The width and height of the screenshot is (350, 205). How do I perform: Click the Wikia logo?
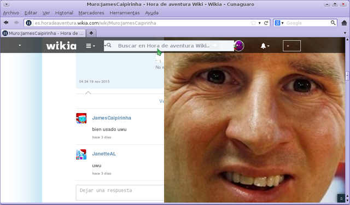tap(61, 46)
